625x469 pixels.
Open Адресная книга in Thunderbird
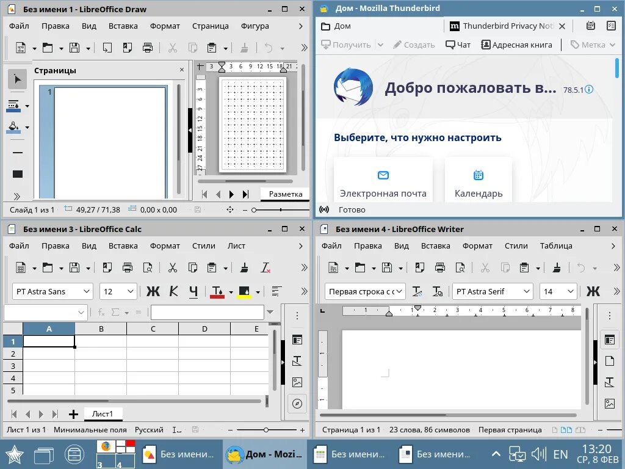tap(516, 45)
